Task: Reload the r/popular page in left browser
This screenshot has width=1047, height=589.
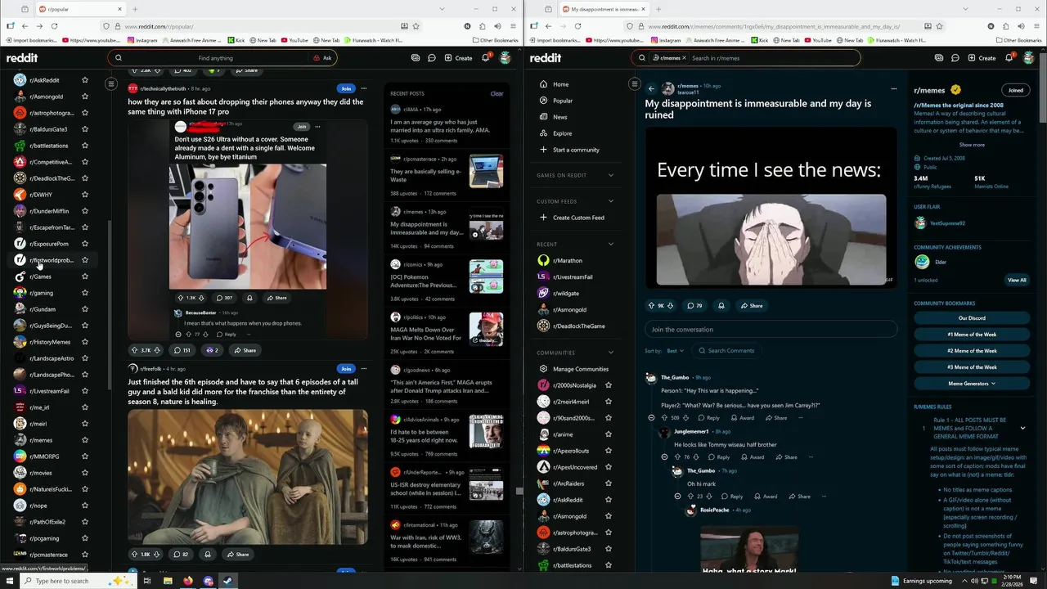Action: (x=54, y=26)
